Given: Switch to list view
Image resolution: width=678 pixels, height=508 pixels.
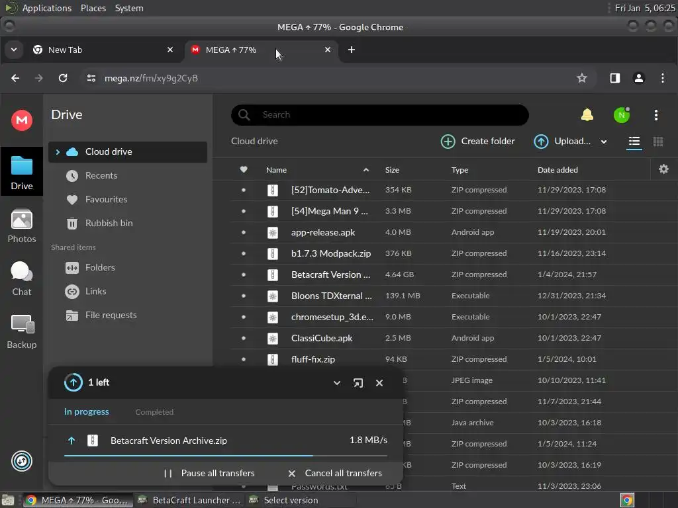Looking at the screenshot, I should coord(634,142).
